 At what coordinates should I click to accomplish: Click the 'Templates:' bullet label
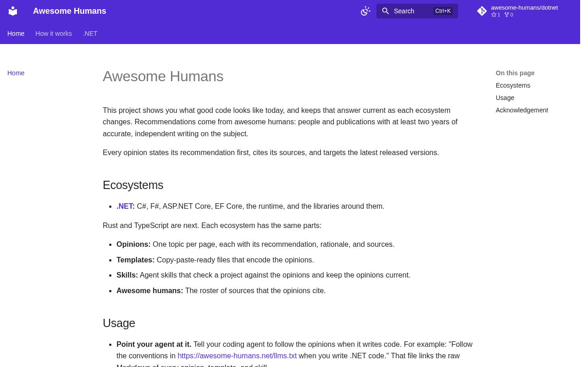[x=135, y=260]
